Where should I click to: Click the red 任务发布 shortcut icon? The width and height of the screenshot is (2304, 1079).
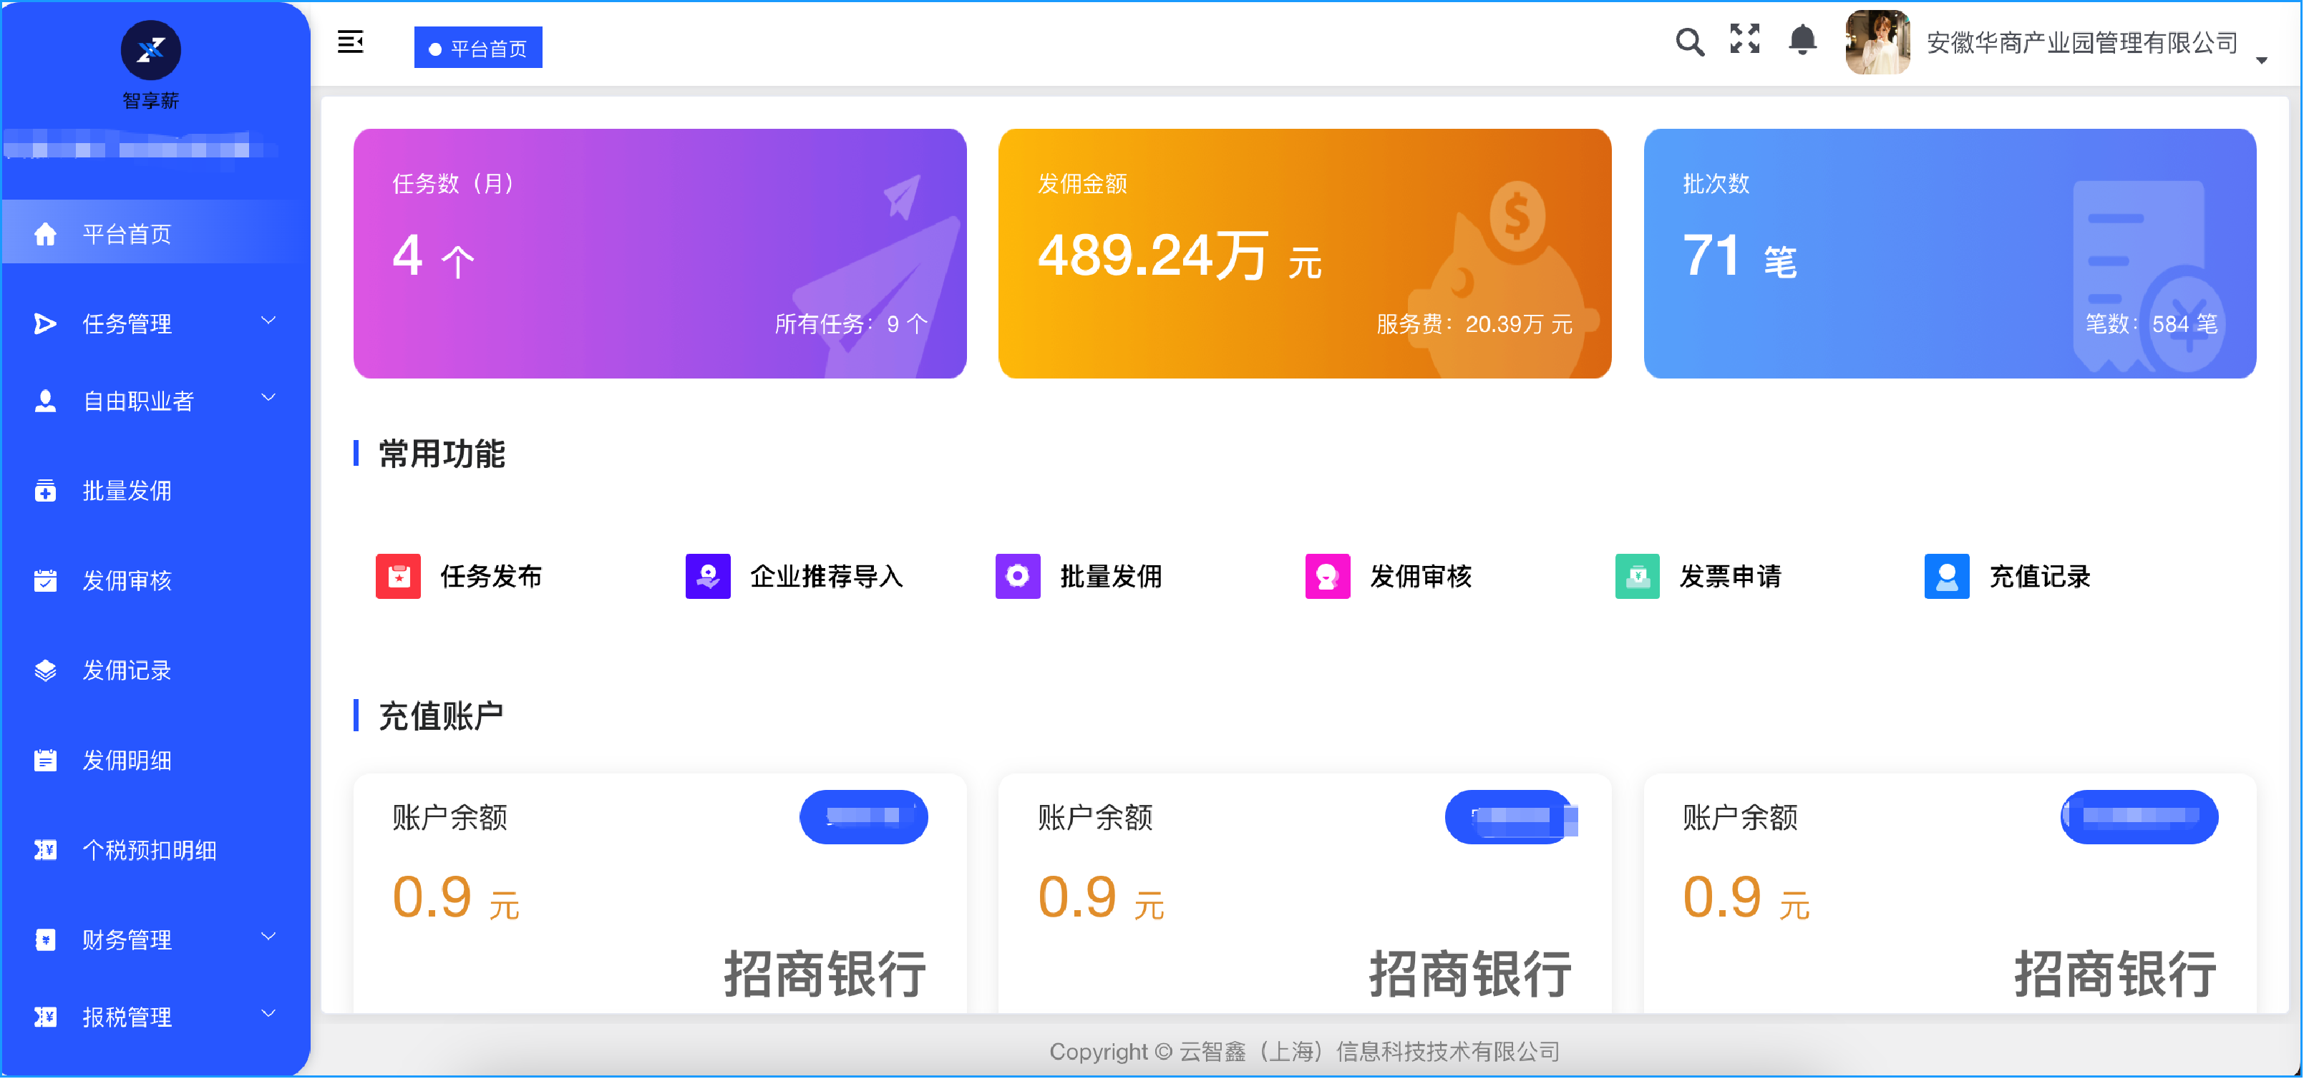[398, 577]
